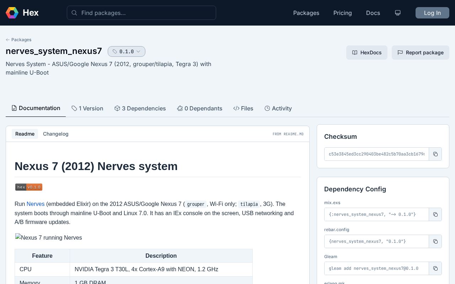This screenshot has height=284, width=455.
Task: Click the search magnifier icon
Action: coord(74,13)
